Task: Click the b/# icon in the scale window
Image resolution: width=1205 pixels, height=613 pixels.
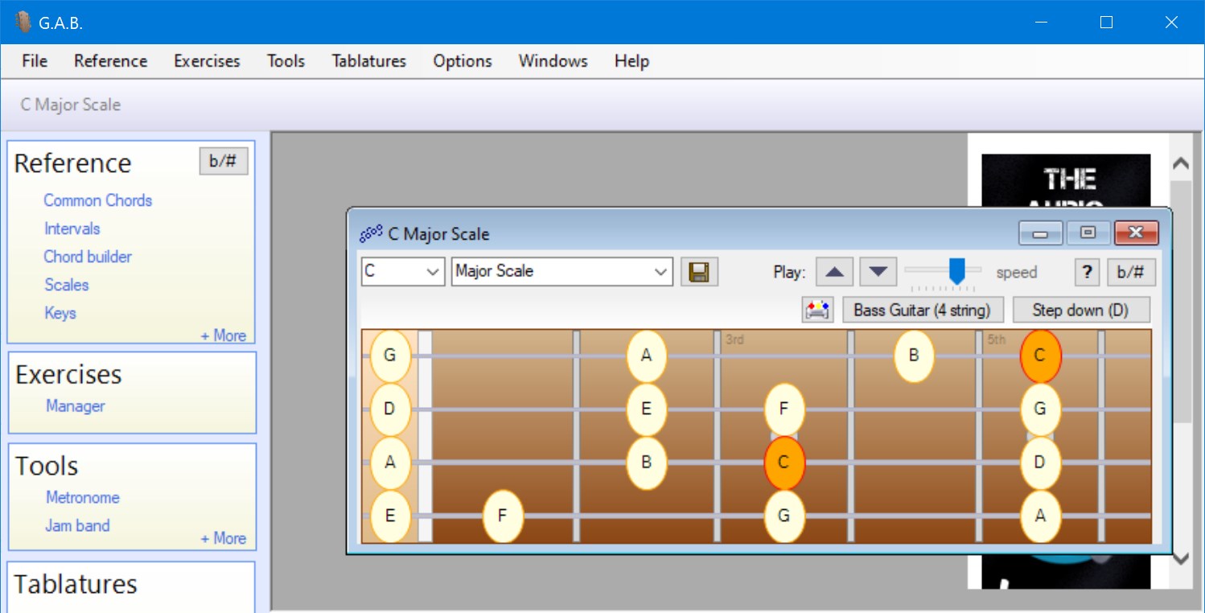Action: pos(1131,271)
